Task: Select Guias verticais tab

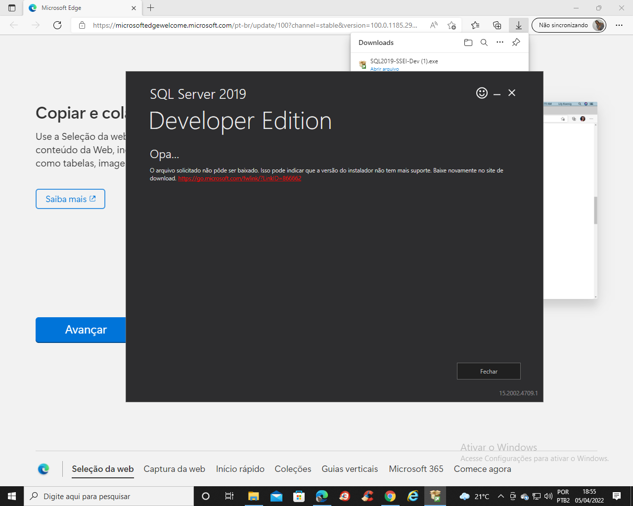Action: click(x=350, y=469)
